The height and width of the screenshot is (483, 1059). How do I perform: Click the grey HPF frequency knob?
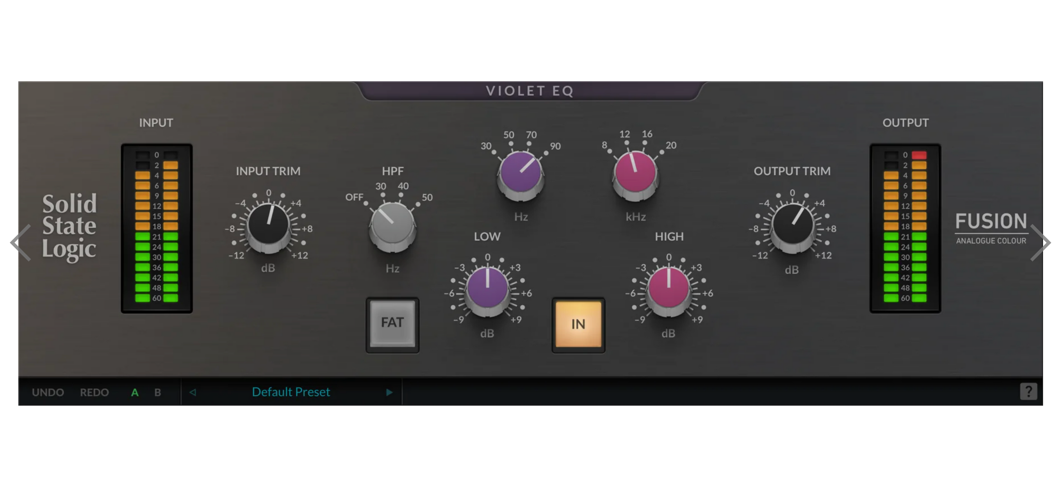point(392,227)
